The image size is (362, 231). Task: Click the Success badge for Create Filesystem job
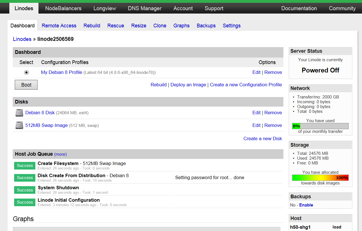pos(25,166)
